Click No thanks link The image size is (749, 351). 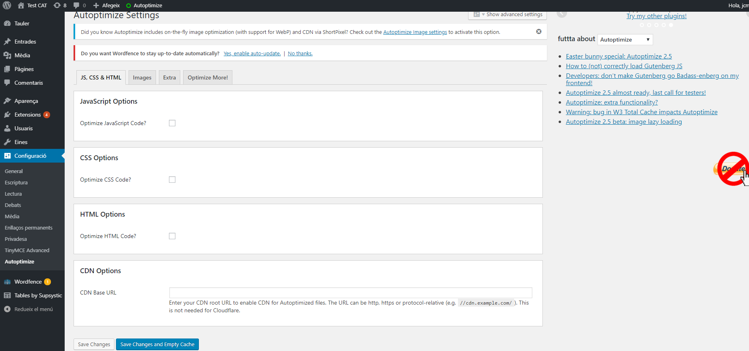[300, 54]
